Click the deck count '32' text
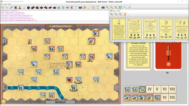Image resolution: width=189 pixels, height=106 pixels. point(167,73)
